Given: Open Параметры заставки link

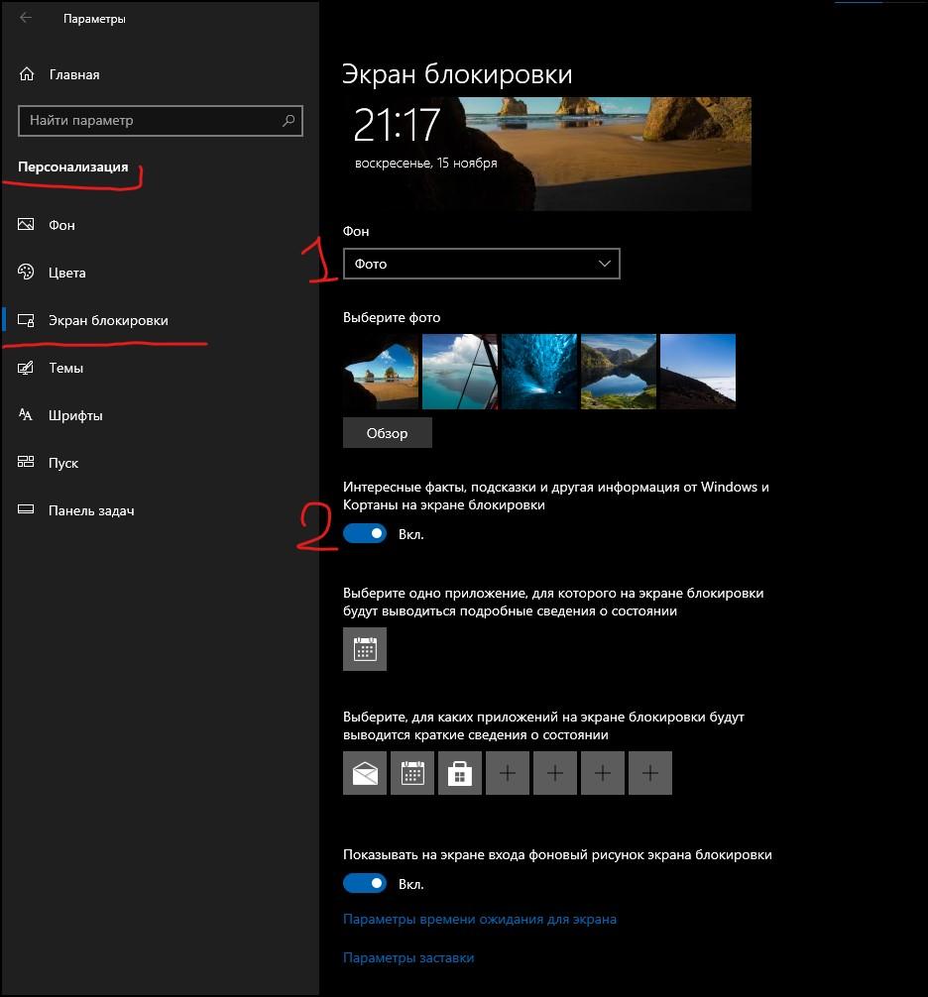Looking at the screenshot, I should pos(408,957).
